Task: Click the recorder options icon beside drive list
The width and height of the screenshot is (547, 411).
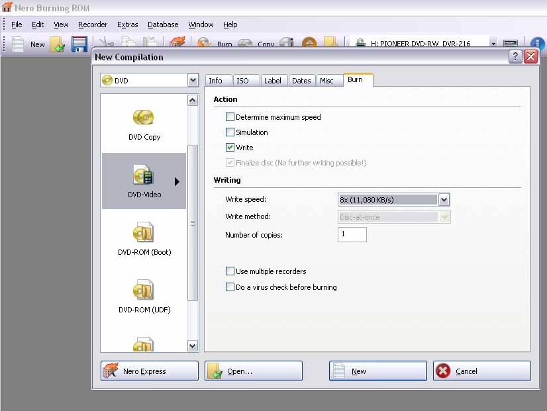Action: click(x=511, y=43)
